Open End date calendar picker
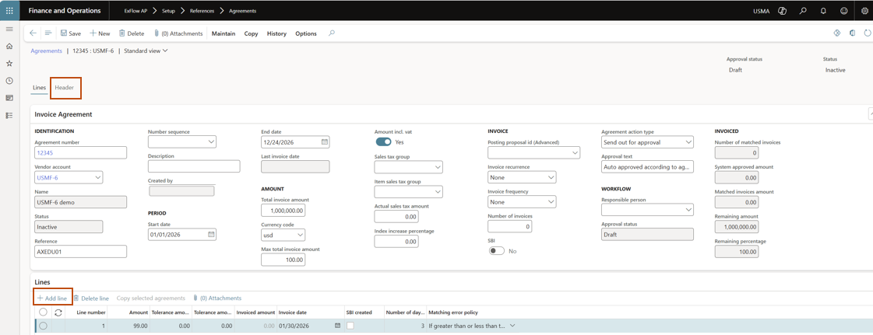Image resolution: width=873 pixels, height=335 pixels. click(x=325, y=142)
